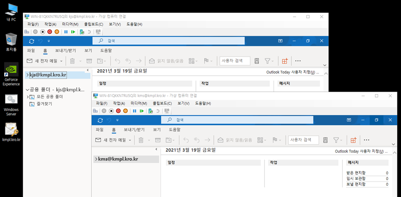Click the enhanced session icon in the kjs VM toolbar
The image size is (401, 197).
(x=98, y=32)
